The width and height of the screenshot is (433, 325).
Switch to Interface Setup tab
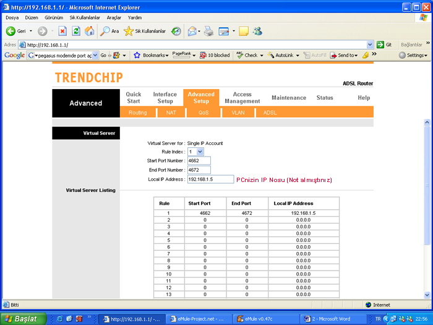pos(165,98)
